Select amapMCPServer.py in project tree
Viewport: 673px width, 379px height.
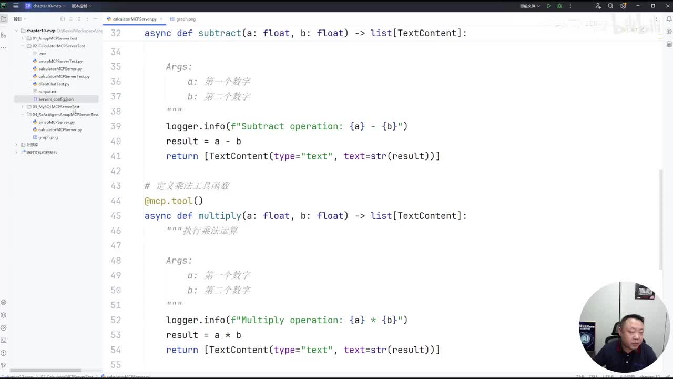pos(54,122)
